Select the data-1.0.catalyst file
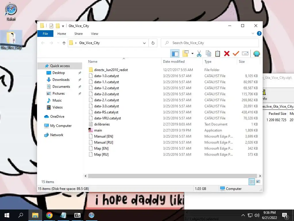This screenshot has height=221, width=294. 107,76
